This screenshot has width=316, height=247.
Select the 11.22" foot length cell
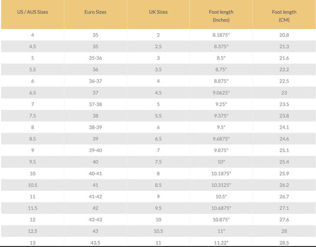[221, 243]
